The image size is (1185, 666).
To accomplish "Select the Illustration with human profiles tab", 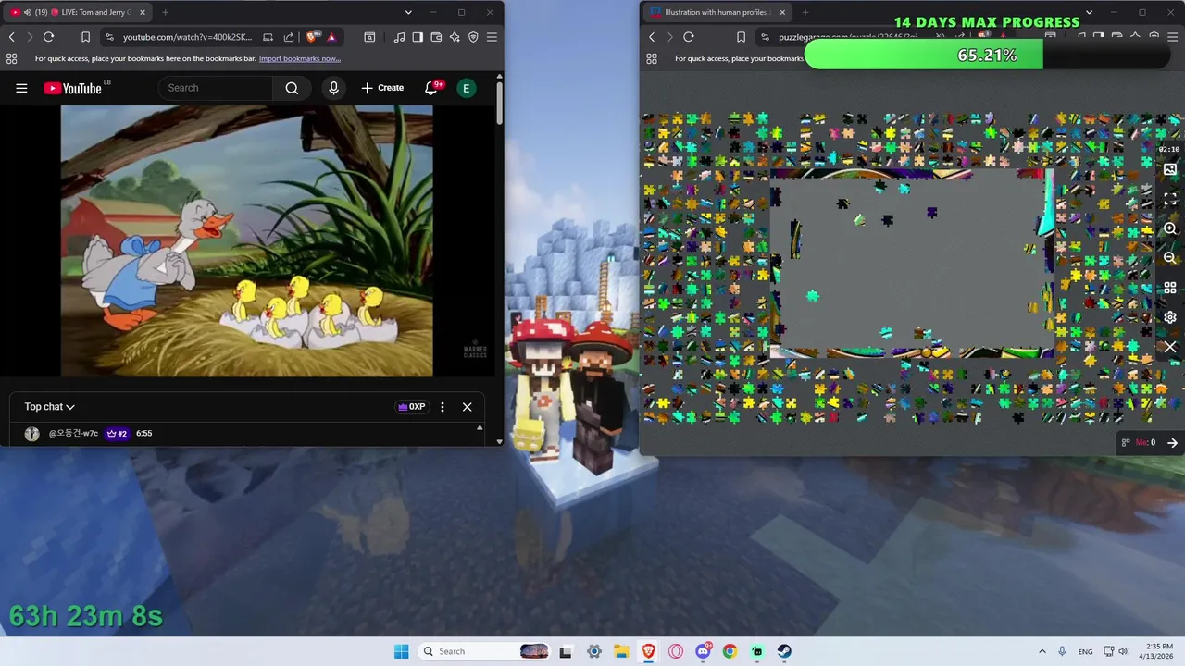I will click(717, 12).
